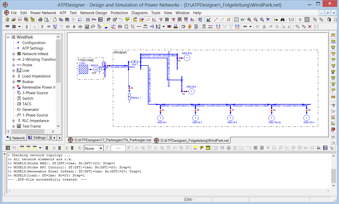
Task: Click the Print icon in toolbar
Action: point(40,19)
